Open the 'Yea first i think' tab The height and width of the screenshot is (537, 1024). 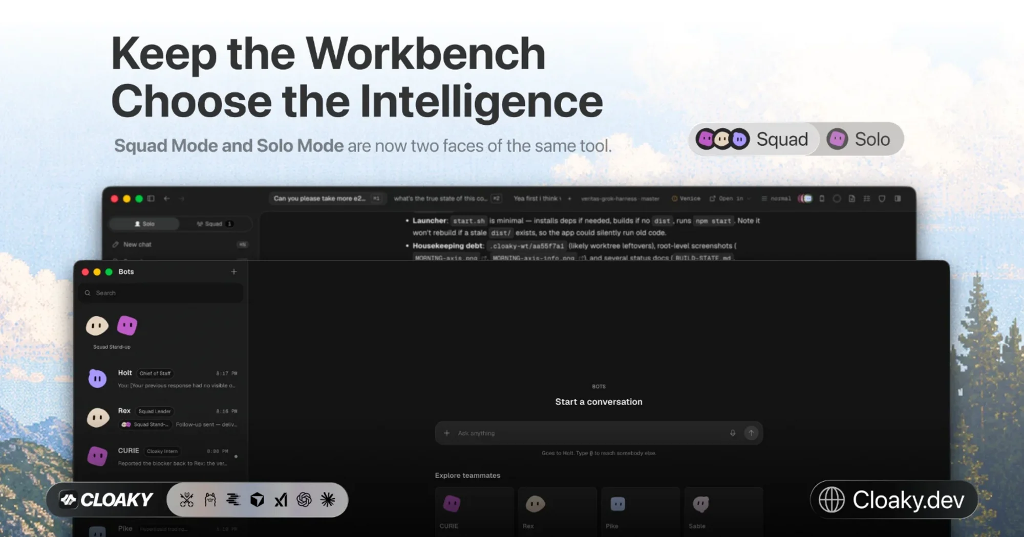coord(538,198)
